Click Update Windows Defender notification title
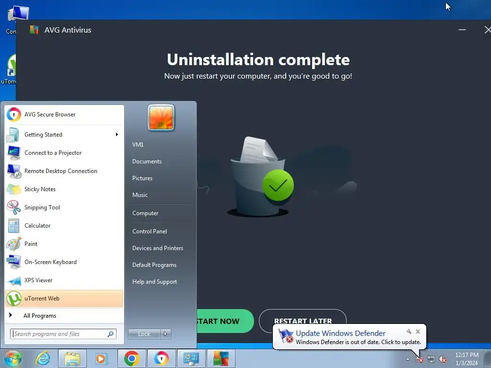The height and width of the screenshot is (368, 491). click(x=340, y=333)
